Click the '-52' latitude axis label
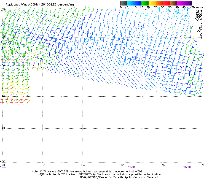The width and height of the screenshot is (204, 179). click(x=2, y=37)
